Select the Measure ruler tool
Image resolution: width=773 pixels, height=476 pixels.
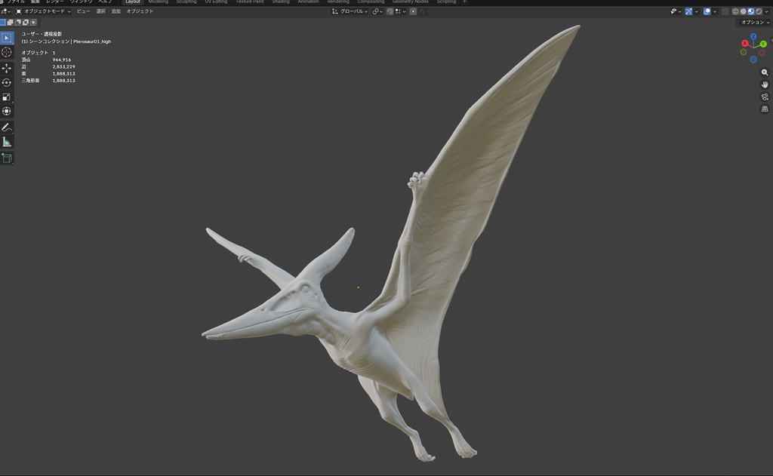(7, 142)
